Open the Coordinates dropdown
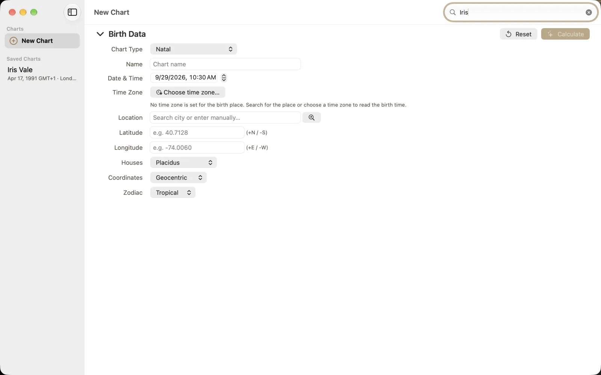601x375 pixels. (x=178, y=178)
